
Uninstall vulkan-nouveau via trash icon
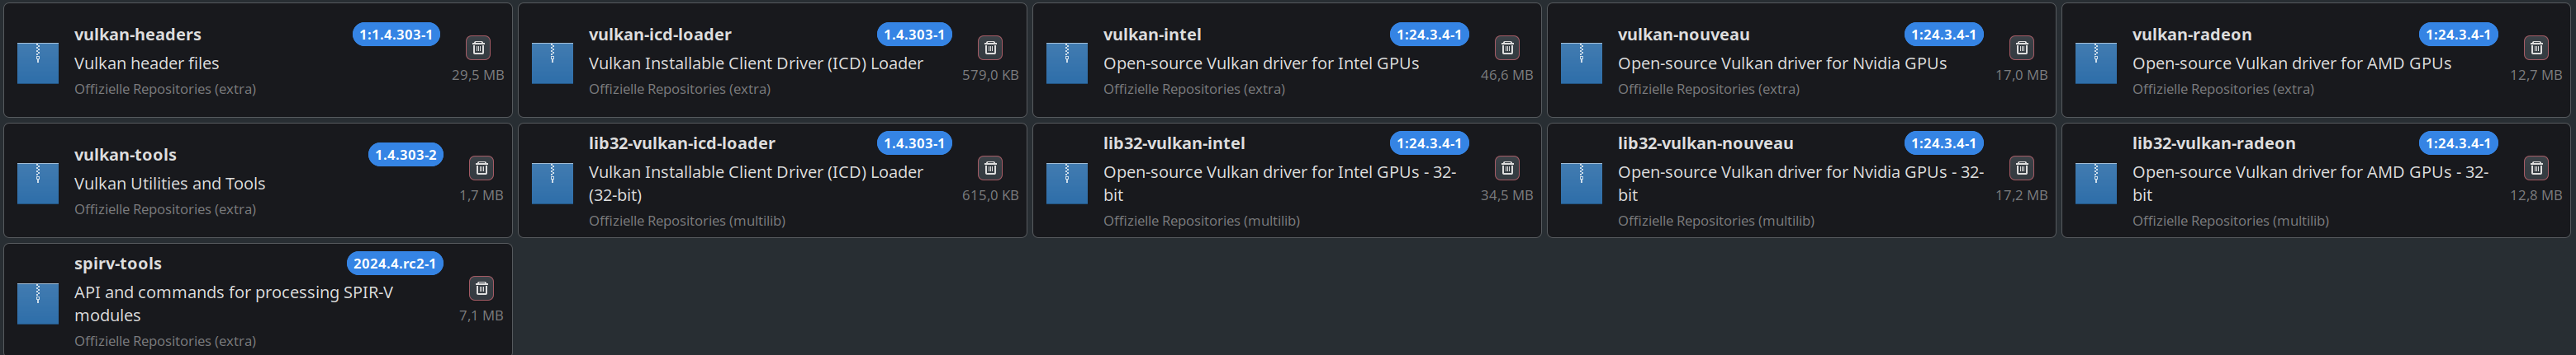(2021, 48)
